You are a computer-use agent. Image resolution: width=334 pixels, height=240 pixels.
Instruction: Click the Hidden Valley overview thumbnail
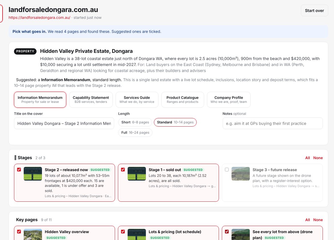(33, 235)
